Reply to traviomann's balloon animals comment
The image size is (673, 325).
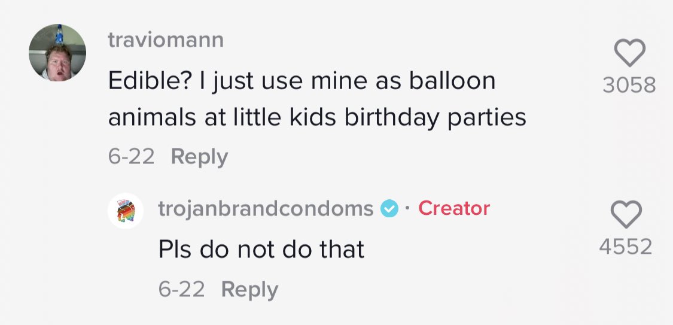click(x=199, y=157)
